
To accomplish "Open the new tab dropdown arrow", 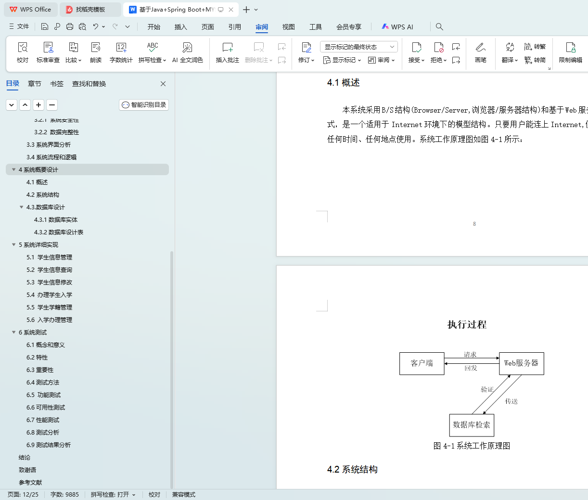I will pyautogui.click(x=256, y=10).
